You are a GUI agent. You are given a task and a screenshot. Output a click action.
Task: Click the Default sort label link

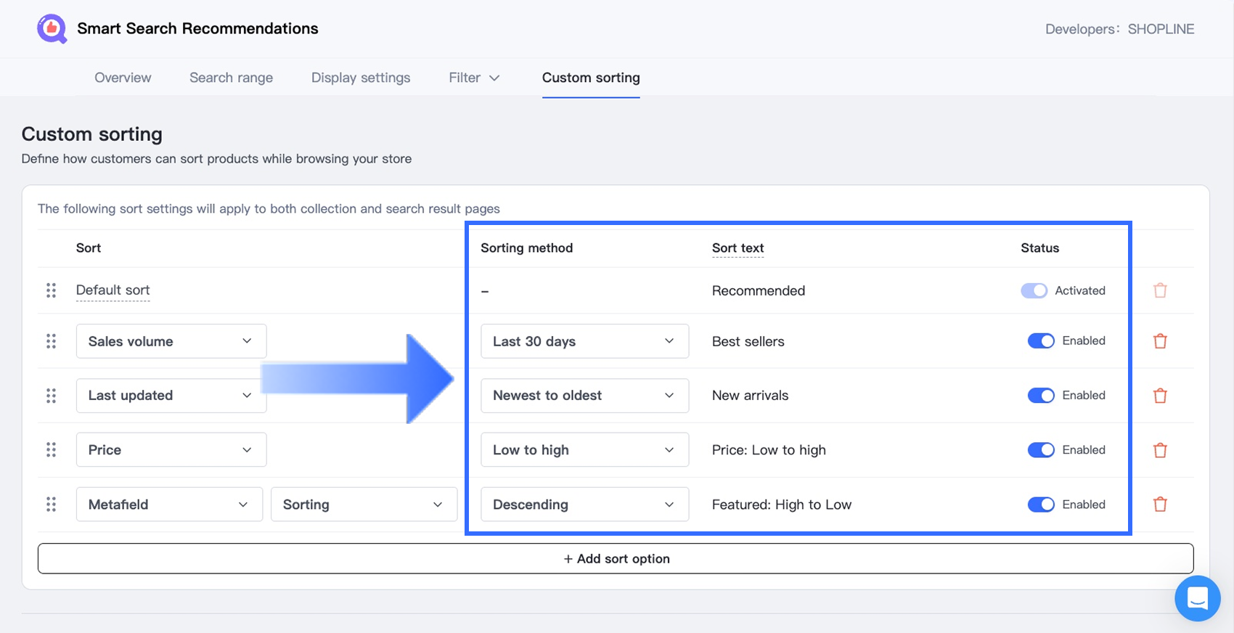click(x=113, y=290)
